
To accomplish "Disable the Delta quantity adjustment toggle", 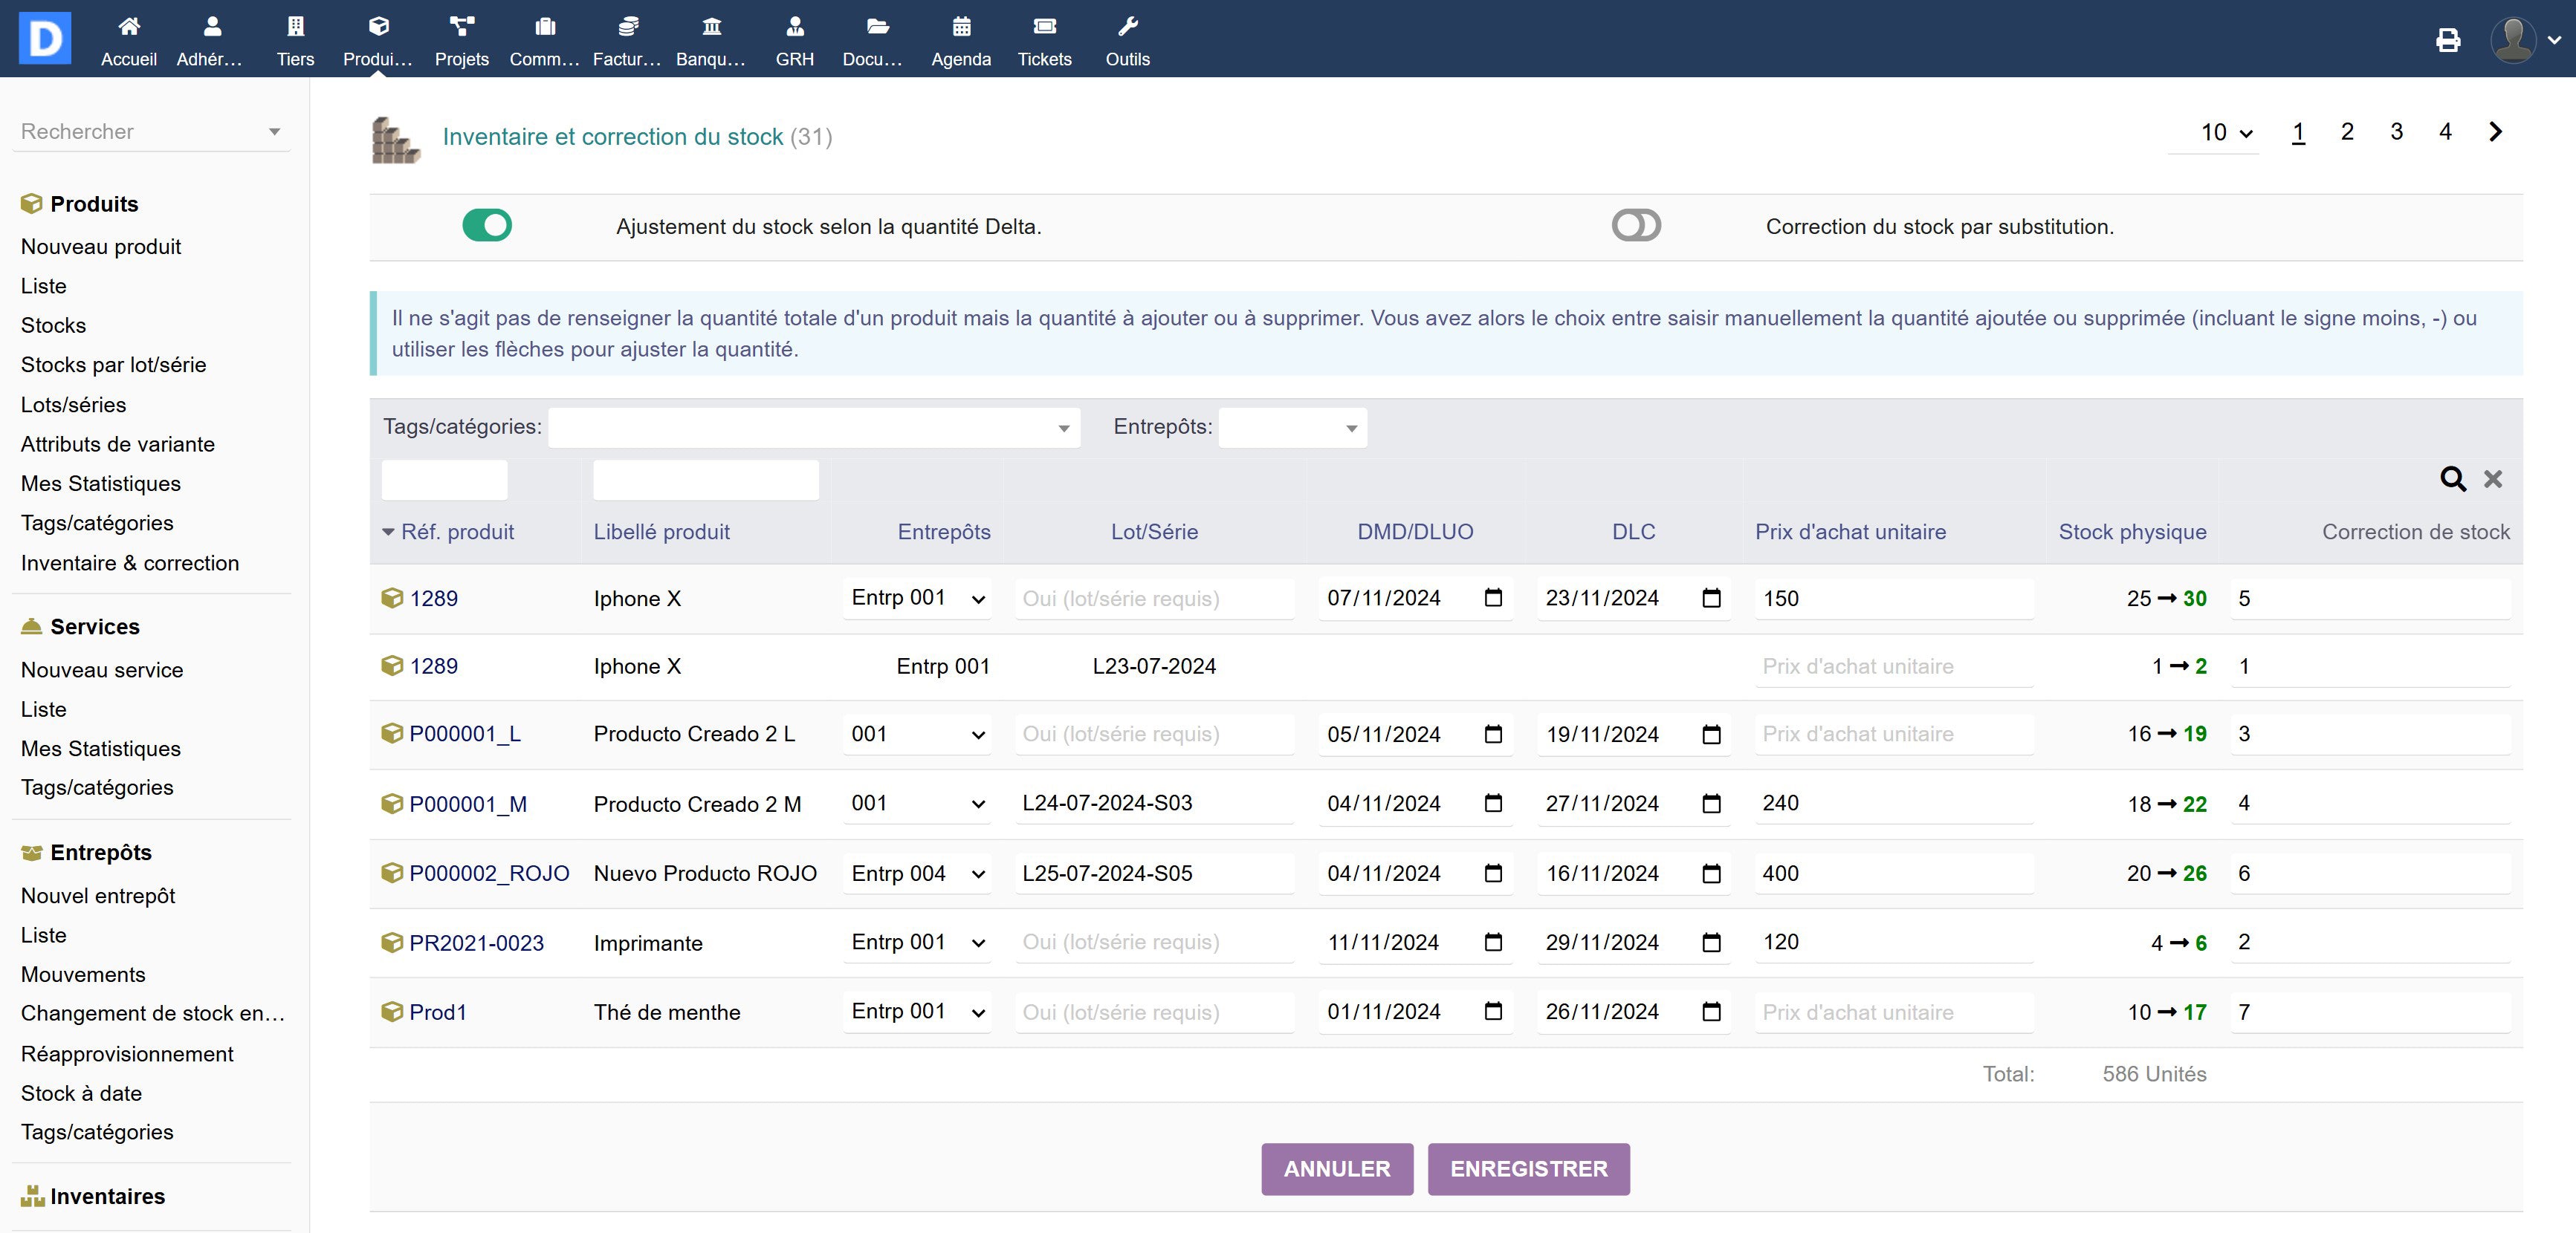I will click(487, 226).
